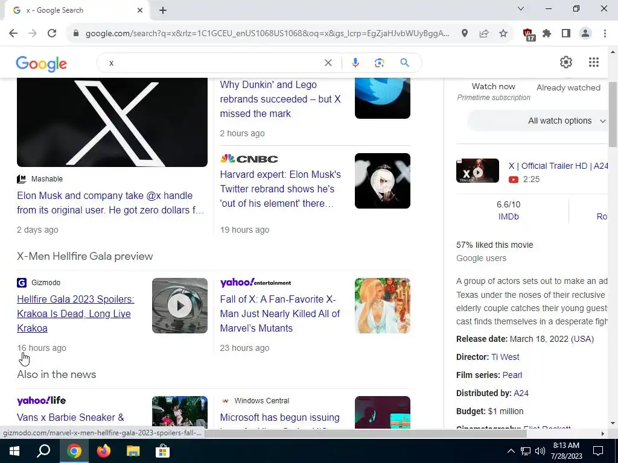
Task: Click the horizontal scrollbar right arrow
Action: click(x=603, y=434)
